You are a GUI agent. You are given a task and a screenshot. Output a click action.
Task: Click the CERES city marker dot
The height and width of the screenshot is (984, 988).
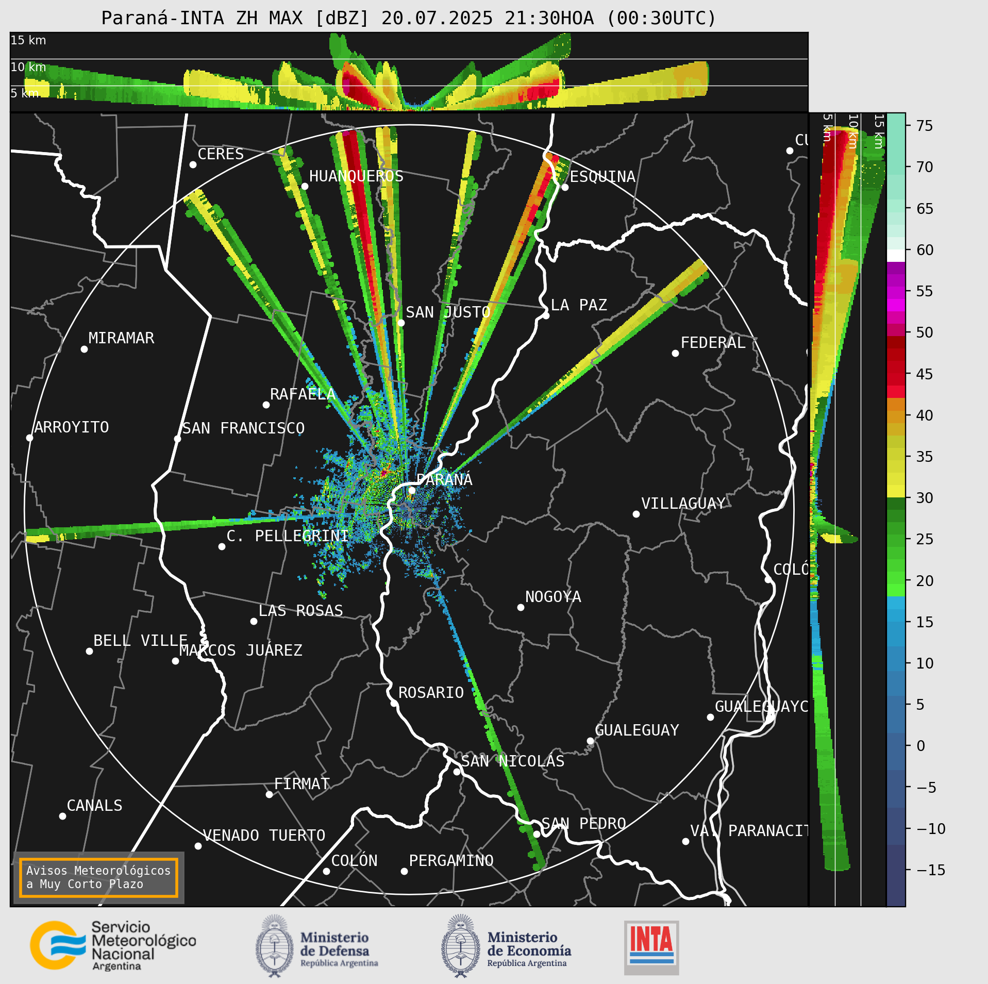point(193,164)
